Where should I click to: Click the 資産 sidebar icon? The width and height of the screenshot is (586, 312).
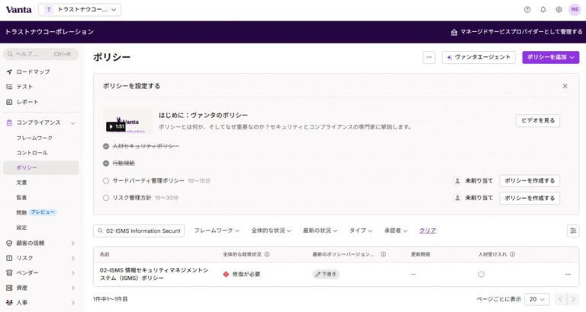coord(9,288)
